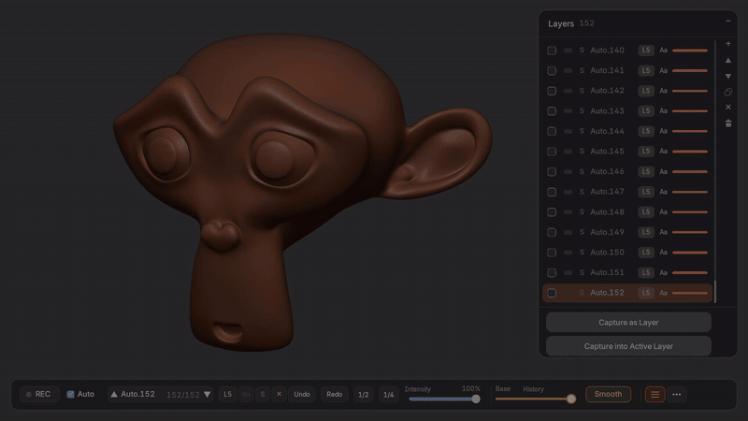Viewport: 748px width, 421px height.
Task: Click the Auto.152 name field in toolbar
Action: [x=137, y=394]
